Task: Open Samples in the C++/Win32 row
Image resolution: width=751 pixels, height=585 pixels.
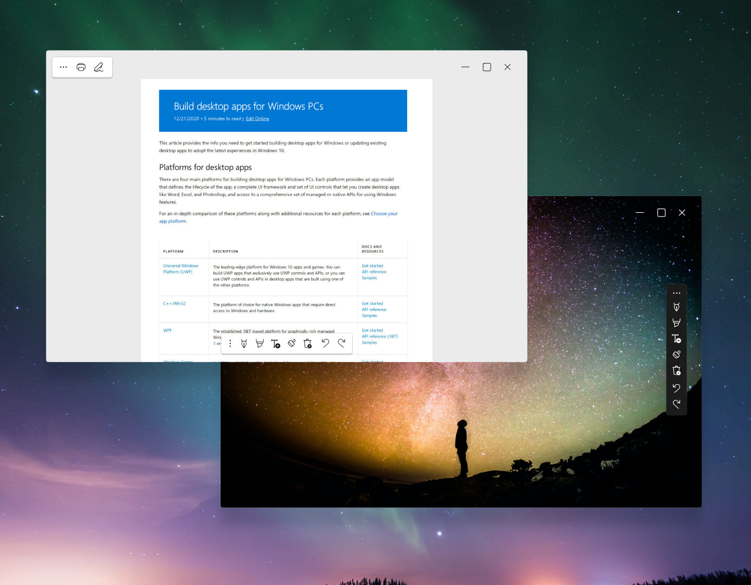Action: (x=369, y=316)
